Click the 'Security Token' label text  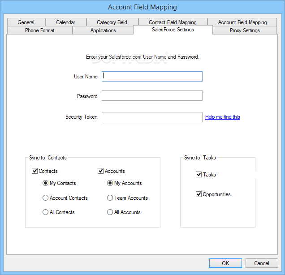pos(81,117)
